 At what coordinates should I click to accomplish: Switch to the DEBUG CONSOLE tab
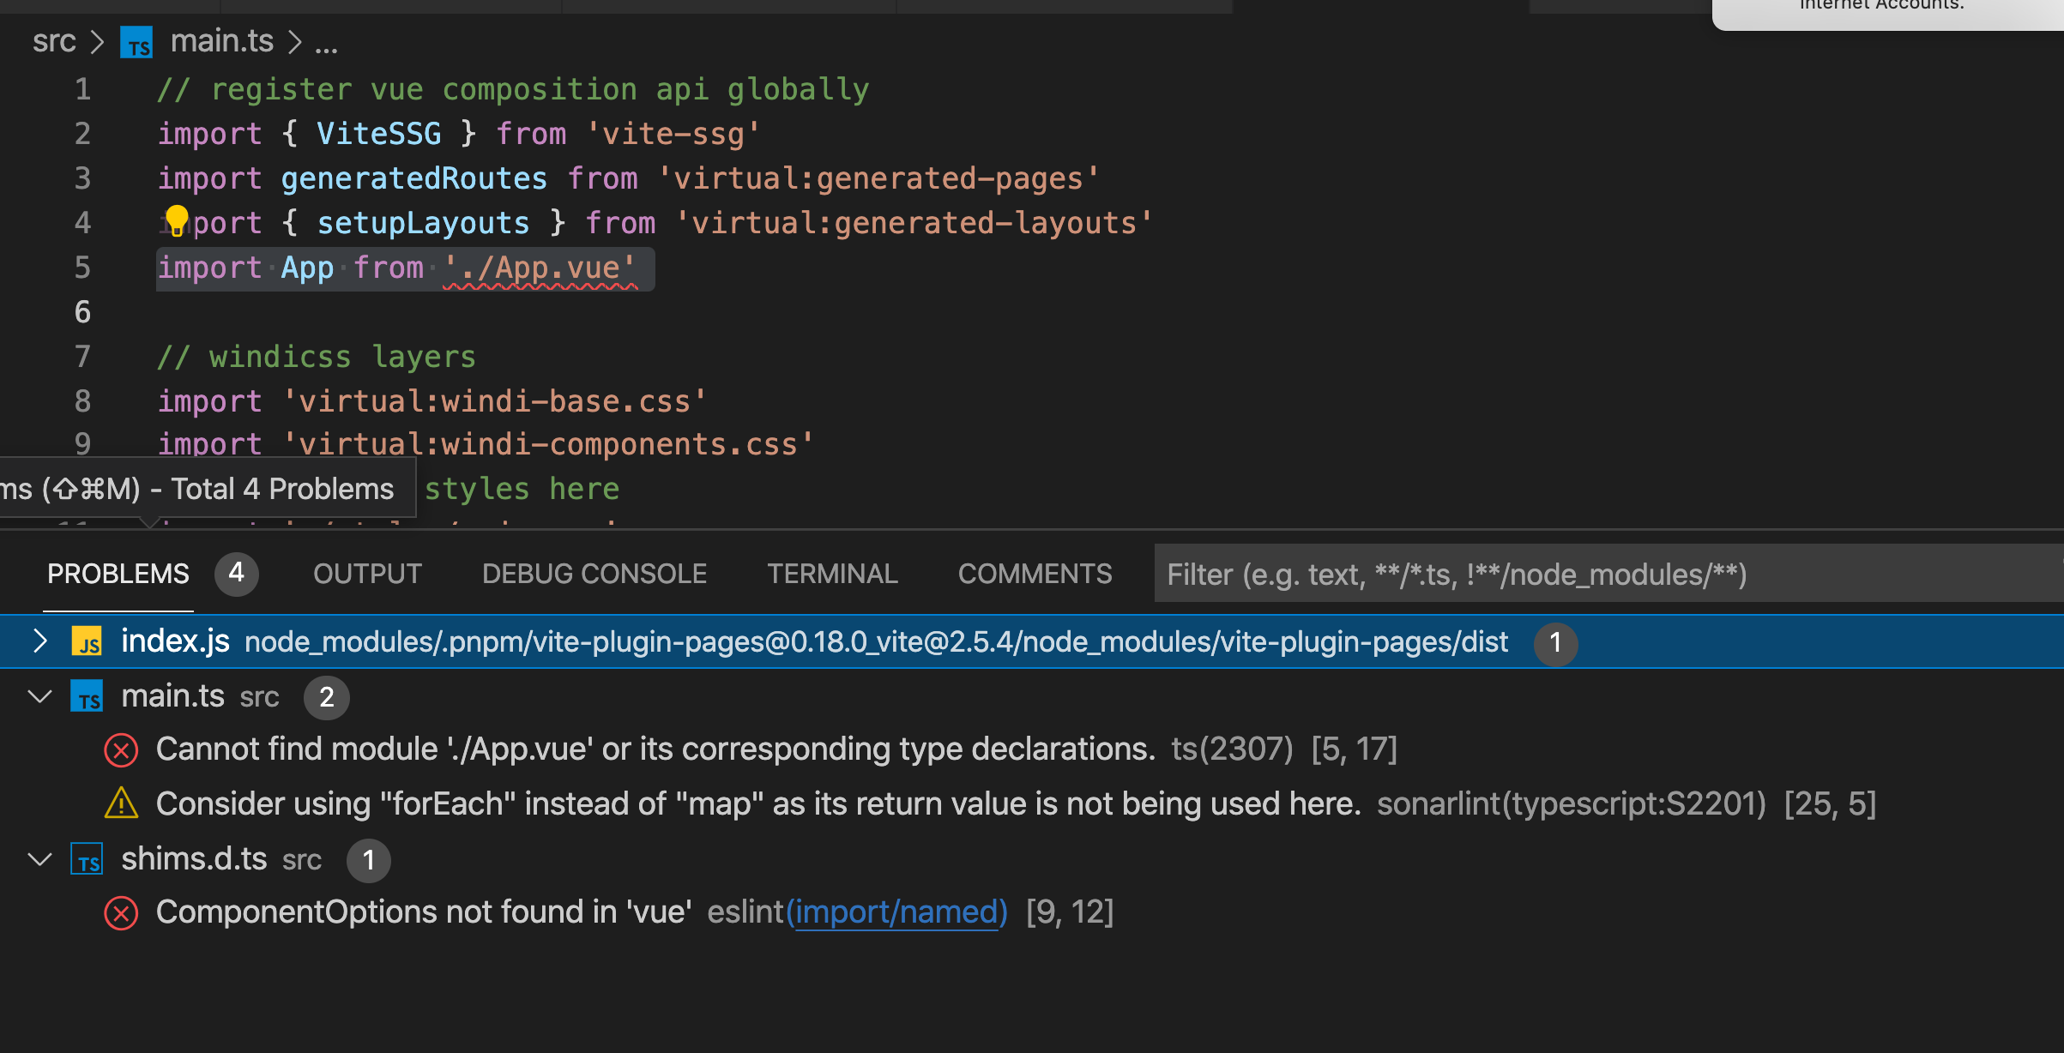tap(594, 574)
